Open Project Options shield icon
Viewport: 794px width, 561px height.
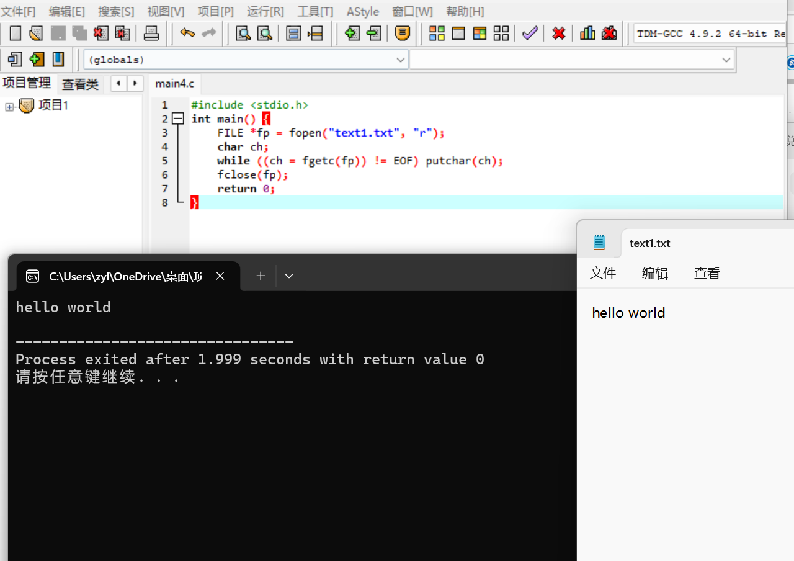pyautogui.click(x=403, y=33)
